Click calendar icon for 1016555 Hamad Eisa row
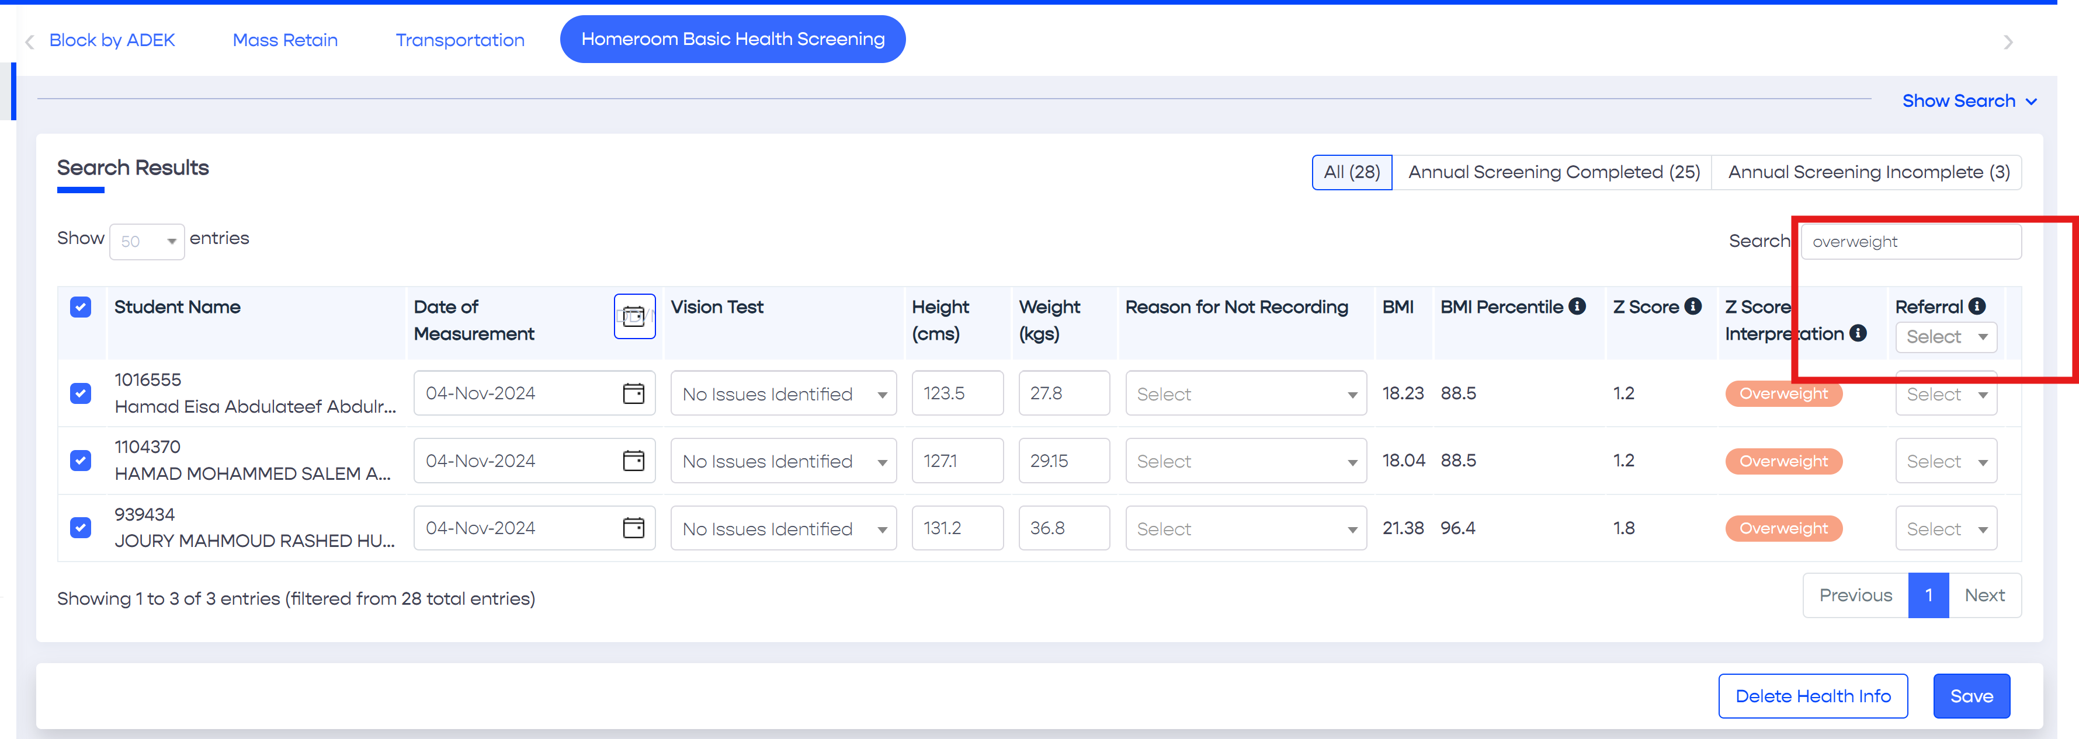The image size is (2079, 739). click(x=634, y=393)
